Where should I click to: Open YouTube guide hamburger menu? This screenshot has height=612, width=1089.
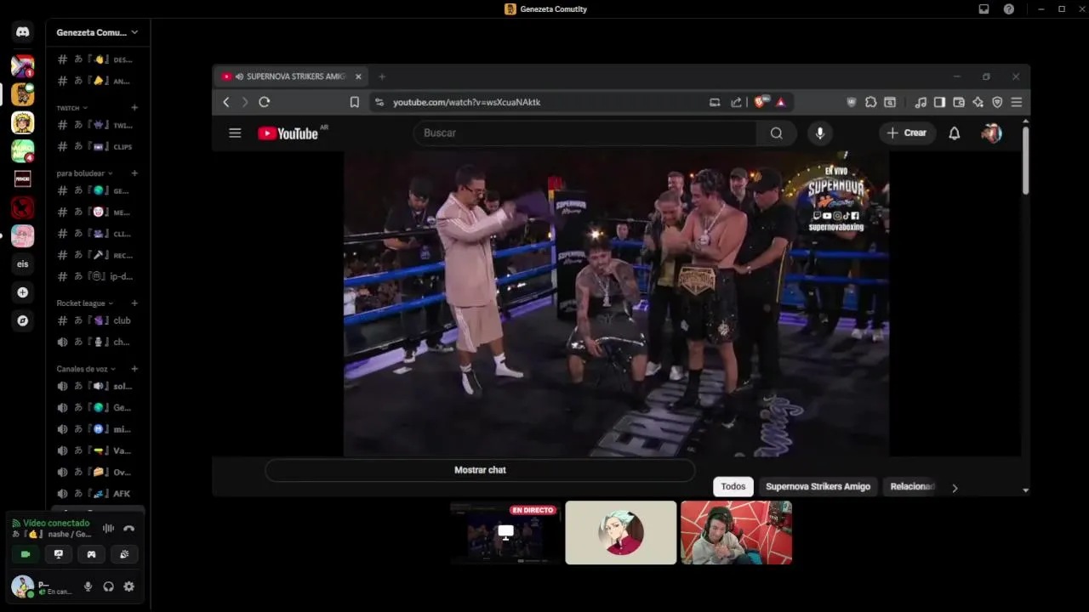[235, 133]
